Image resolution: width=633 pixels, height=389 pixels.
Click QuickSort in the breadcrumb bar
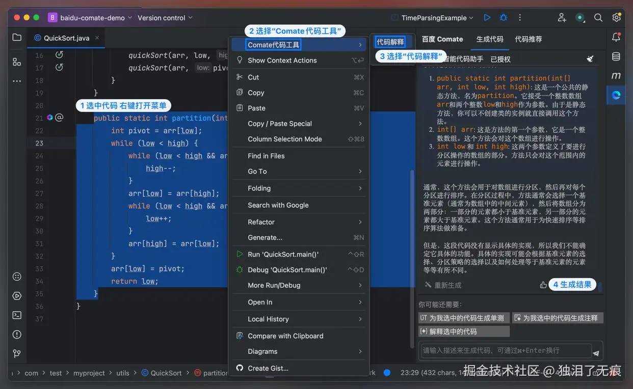[x=161, y=373]
